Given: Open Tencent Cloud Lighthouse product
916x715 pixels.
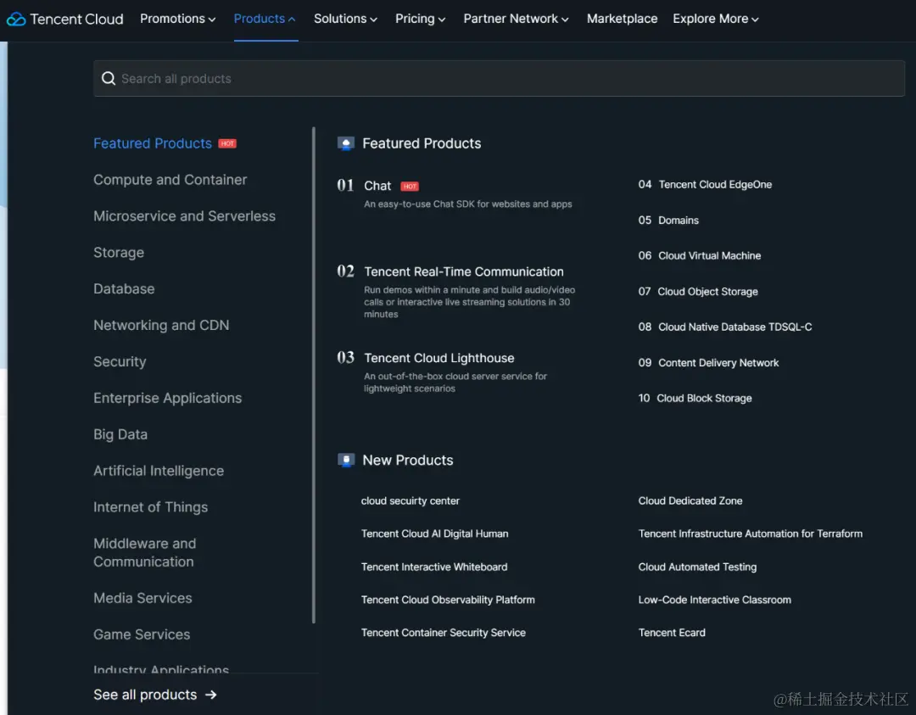Looking at the screenshot, I should (439, 358).
